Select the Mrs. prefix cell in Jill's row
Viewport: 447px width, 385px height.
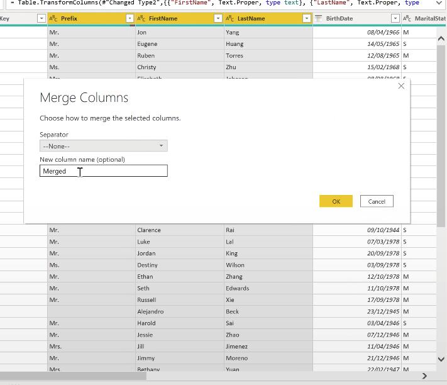coord(91,347)
